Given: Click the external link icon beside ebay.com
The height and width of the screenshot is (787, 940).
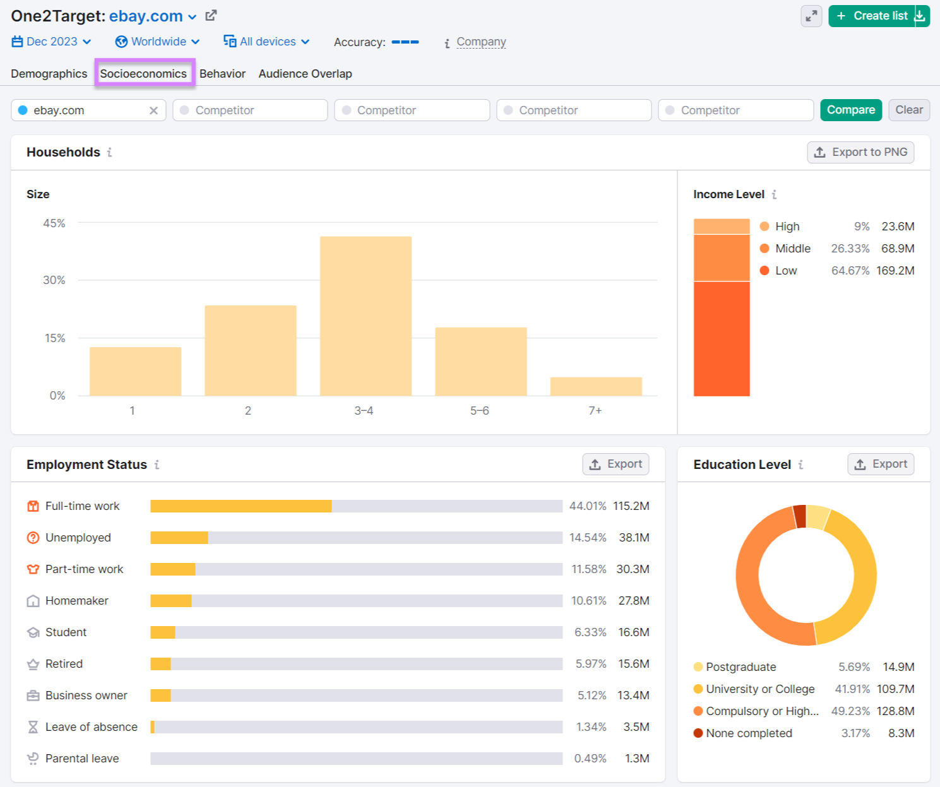Looking at the screenshot, I should click(x=211, y=15).
